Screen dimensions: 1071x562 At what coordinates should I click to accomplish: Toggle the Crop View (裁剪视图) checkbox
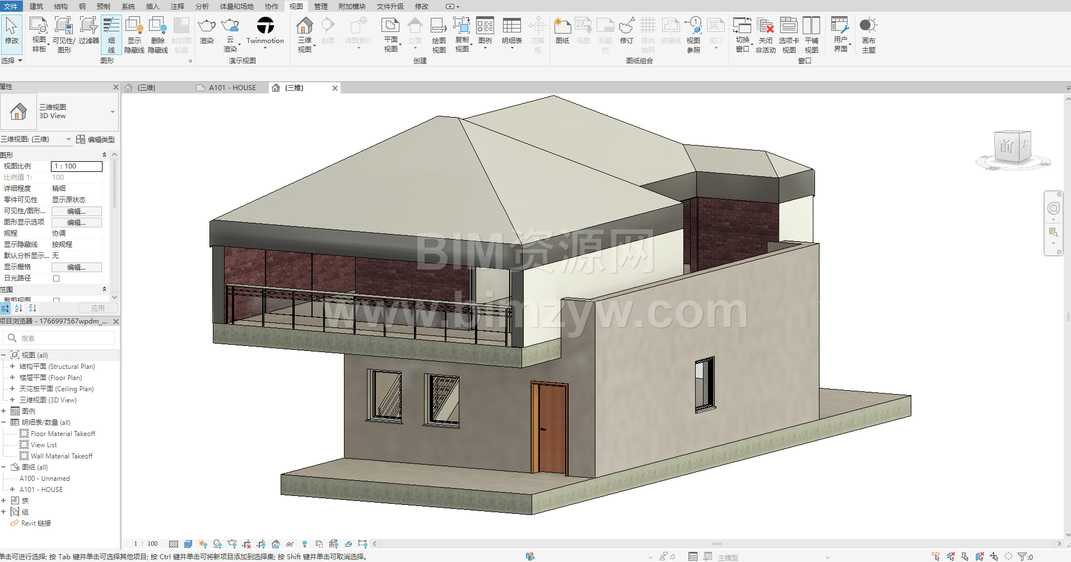point(56,301)
